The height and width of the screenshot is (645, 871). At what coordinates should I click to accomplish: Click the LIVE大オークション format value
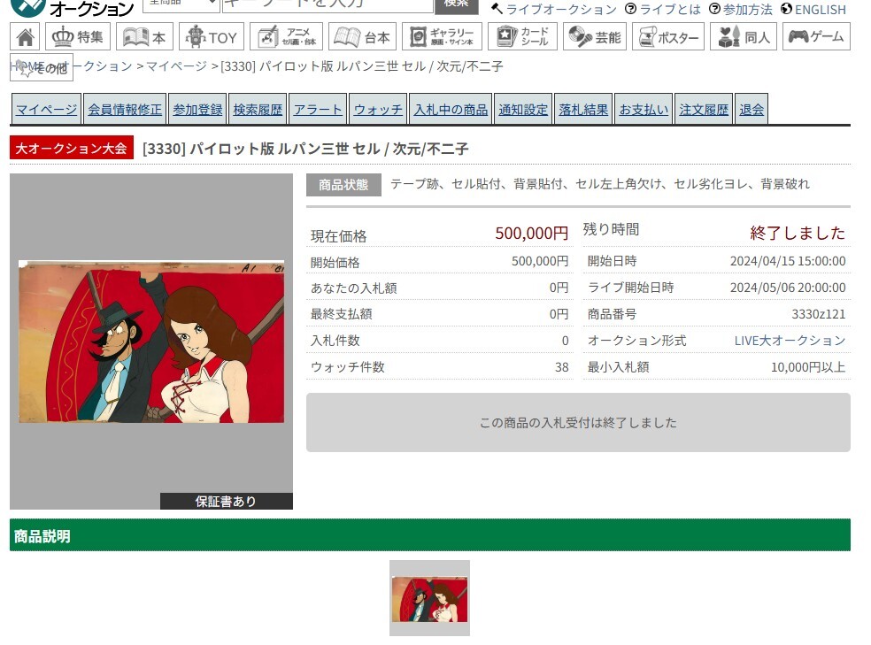click(790, 341)
